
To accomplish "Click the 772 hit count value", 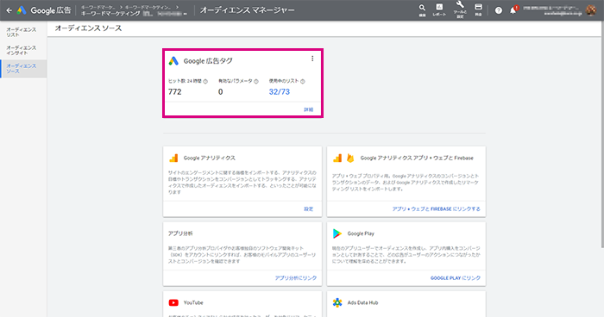I will (175, 91).
